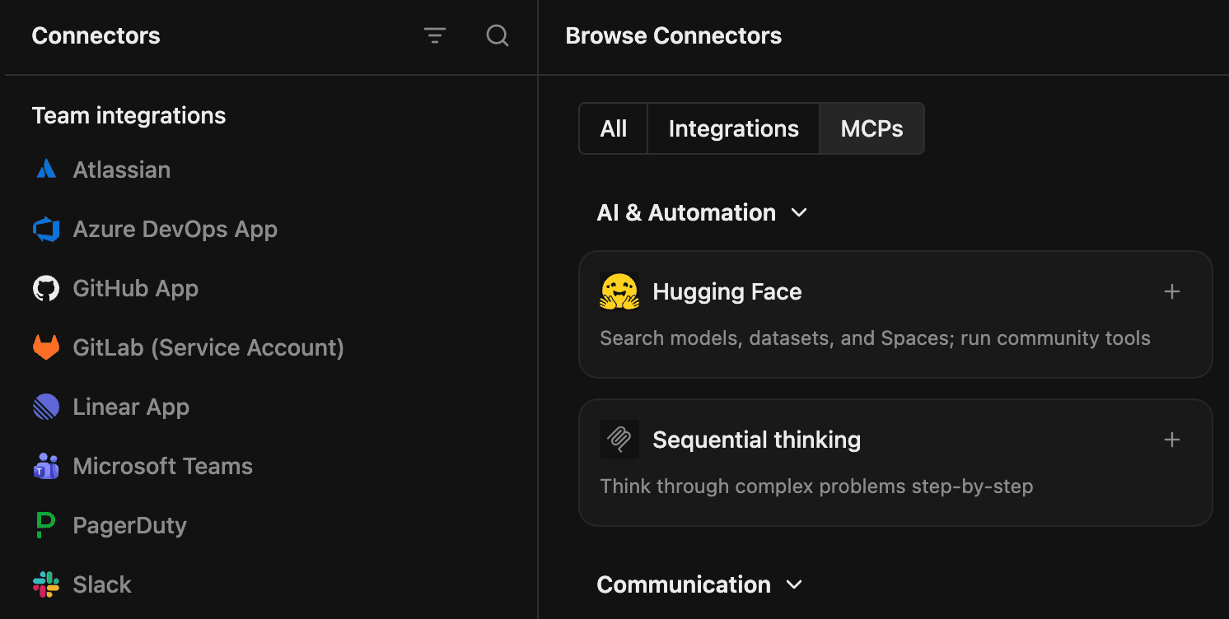This screenshot has width=1229, height=619.
Task: Click the search magnifier icon
Action: point(498,35)
